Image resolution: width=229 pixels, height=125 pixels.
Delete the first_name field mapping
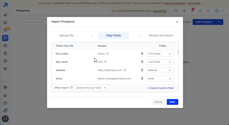pos(142,54)
